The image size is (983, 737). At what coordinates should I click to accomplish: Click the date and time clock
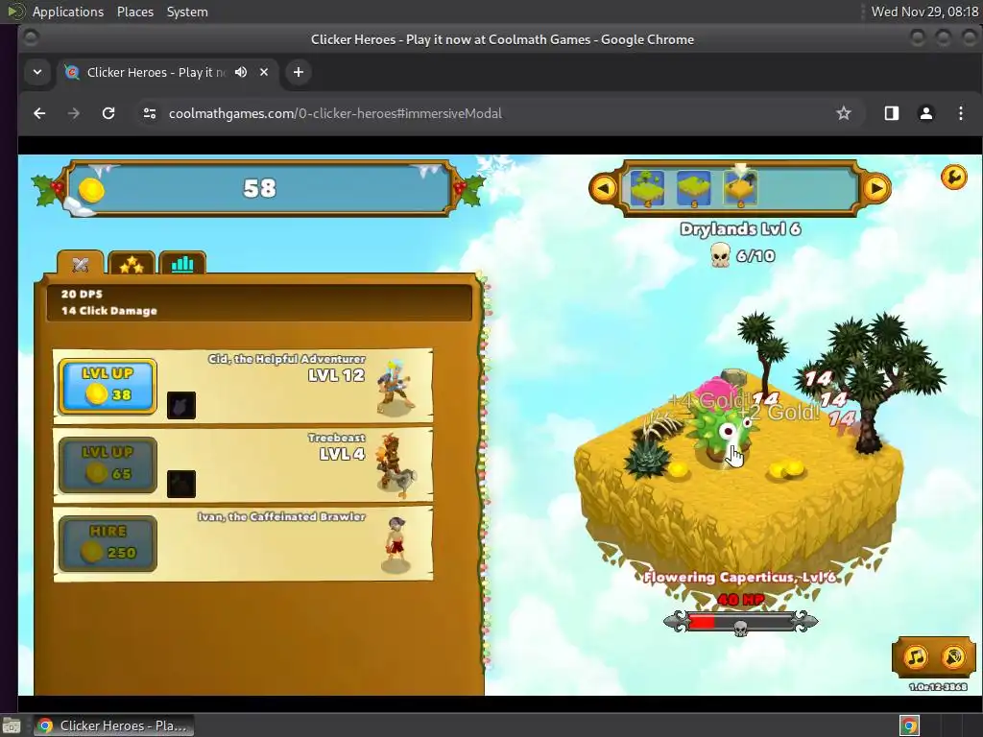pos(924,12)
